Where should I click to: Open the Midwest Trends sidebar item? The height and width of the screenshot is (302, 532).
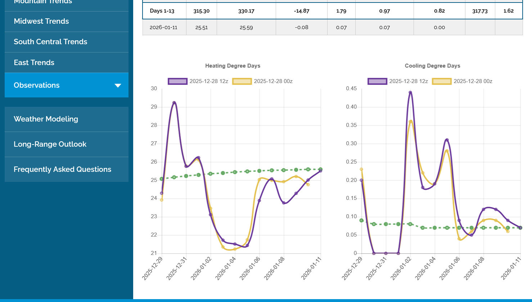pyautogui.click(x=41, y=22)
